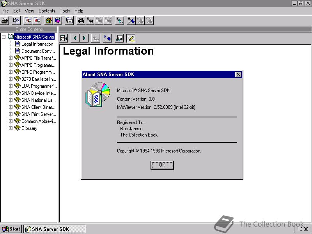Click the 13:30 taskbar clock
This screenshot has width=312, height=234.
click(x=303, y=229)
